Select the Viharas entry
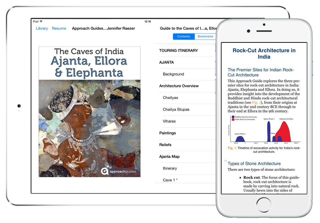The image size is (320, 223). point(169,121)
